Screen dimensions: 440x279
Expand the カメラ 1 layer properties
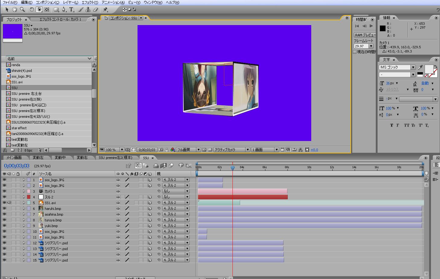24,191
